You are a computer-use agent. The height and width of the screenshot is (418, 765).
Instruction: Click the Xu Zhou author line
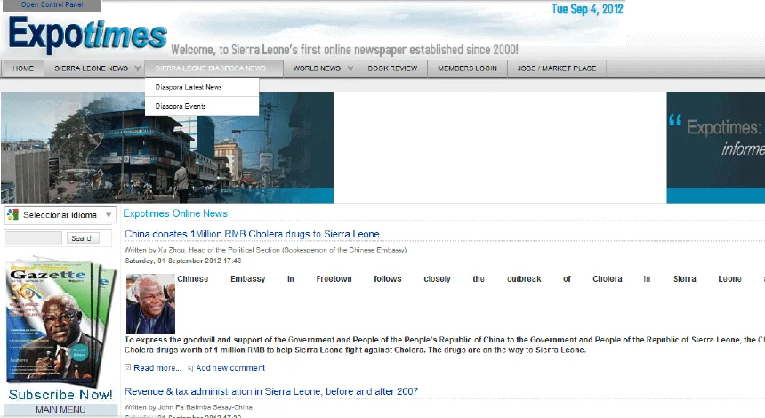[265, 250]
